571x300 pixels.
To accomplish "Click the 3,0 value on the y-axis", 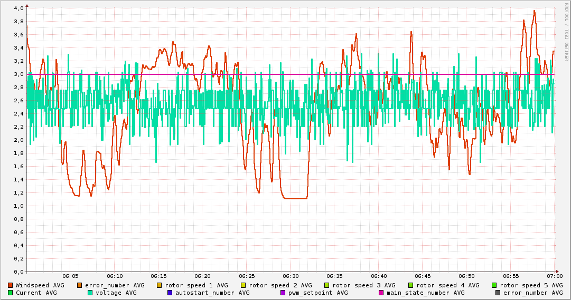I will coord(18,74).
